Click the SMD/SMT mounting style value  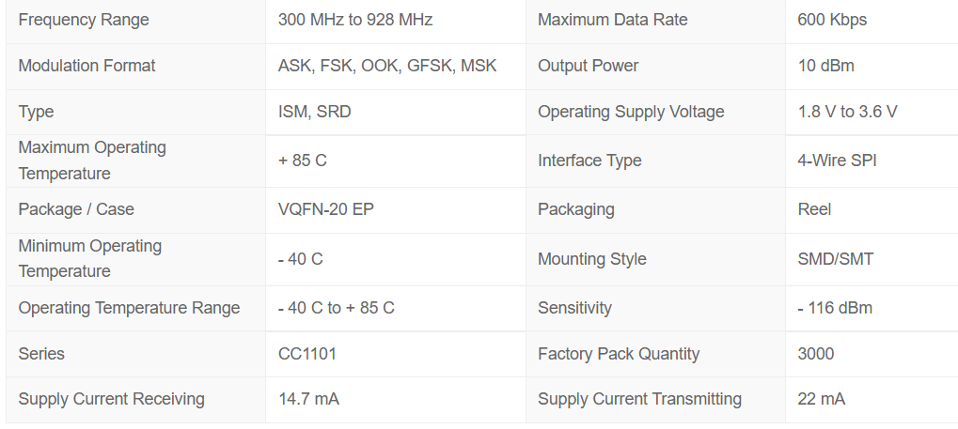pos(835,259)
